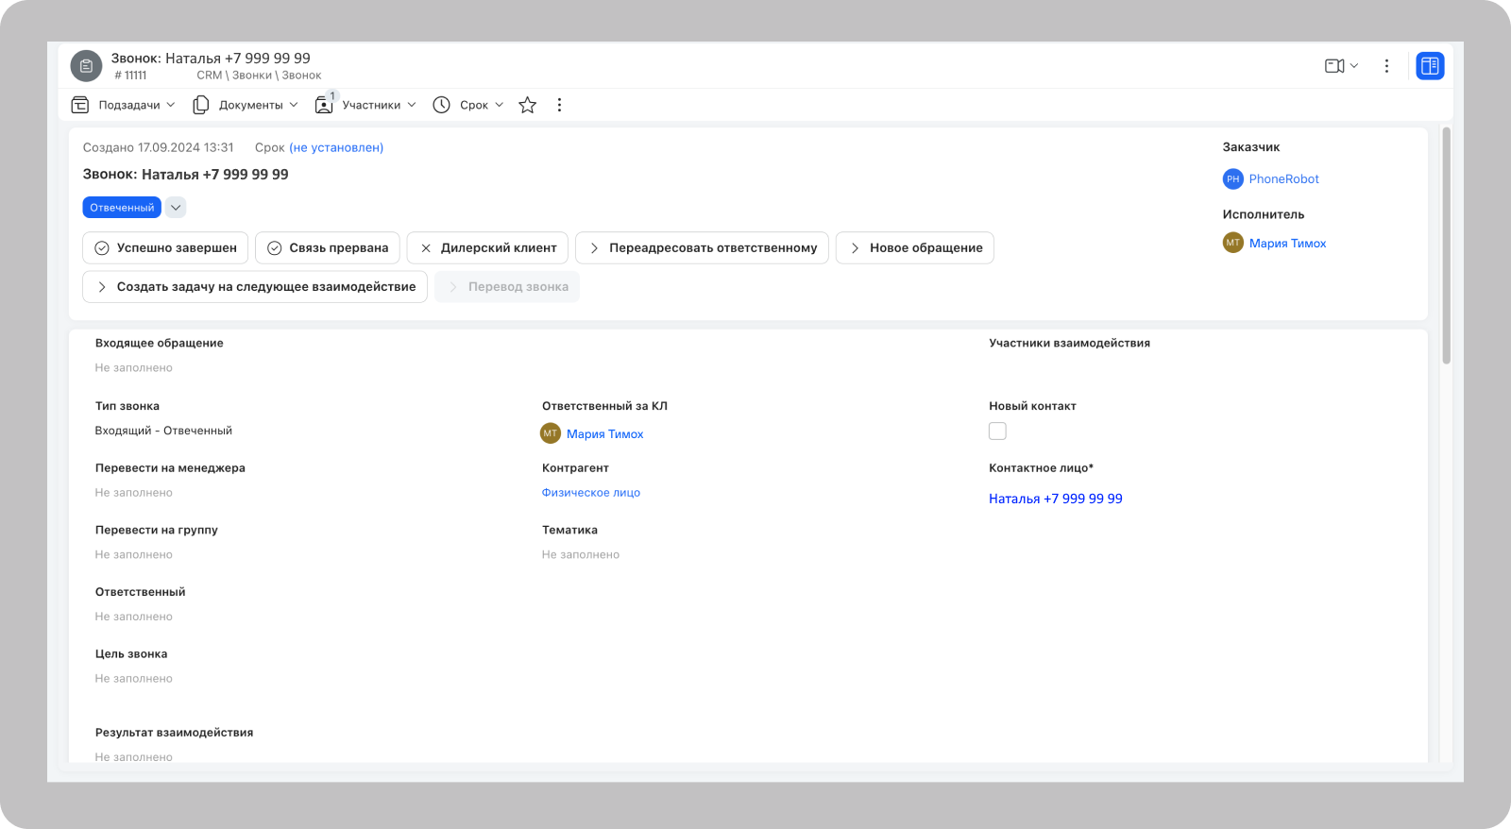
Task: Click the MT avatar under Исполнитель
Action: click(1232, 243)
